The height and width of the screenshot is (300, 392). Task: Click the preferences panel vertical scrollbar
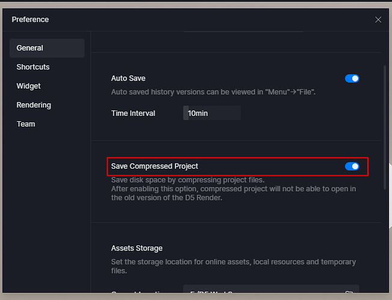pyautogui.click(x=385, y=126)
